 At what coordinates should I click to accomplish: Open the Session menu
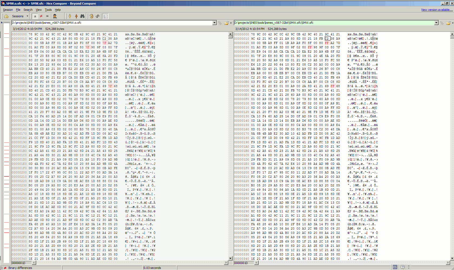(x=8, y=10)
